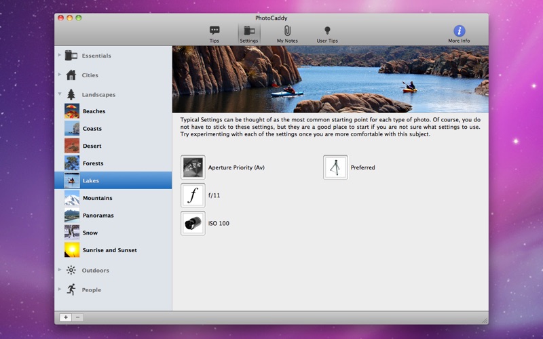Select the Settings camera toolbar icon
The image size is (543, 339).
249,31
